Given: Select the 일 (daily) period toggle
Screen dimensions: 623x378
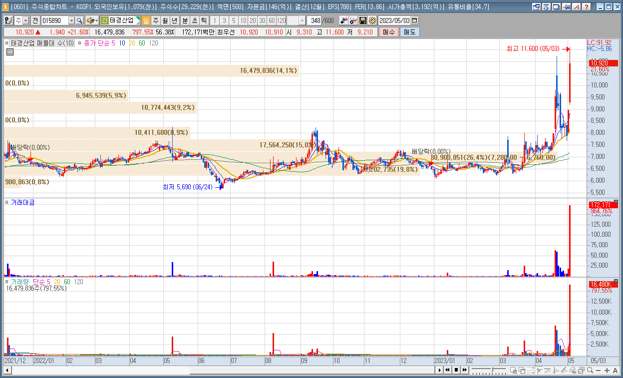Looking at the screenshot, I should click(146, 20).
